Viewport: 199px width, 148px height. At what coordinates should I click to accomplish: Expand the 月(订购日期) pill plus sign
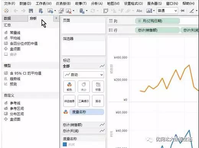pyautogui.click(x=139, y=21)
